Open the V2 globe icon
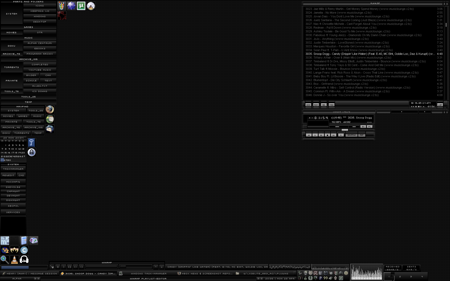 click(x=5, y=250)
